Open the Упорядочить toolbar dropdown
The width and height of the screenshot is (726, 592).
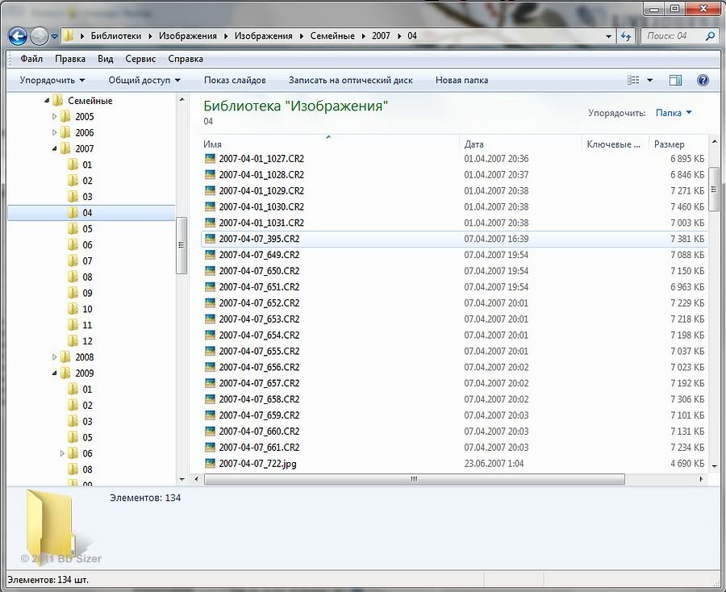[52, 80]
